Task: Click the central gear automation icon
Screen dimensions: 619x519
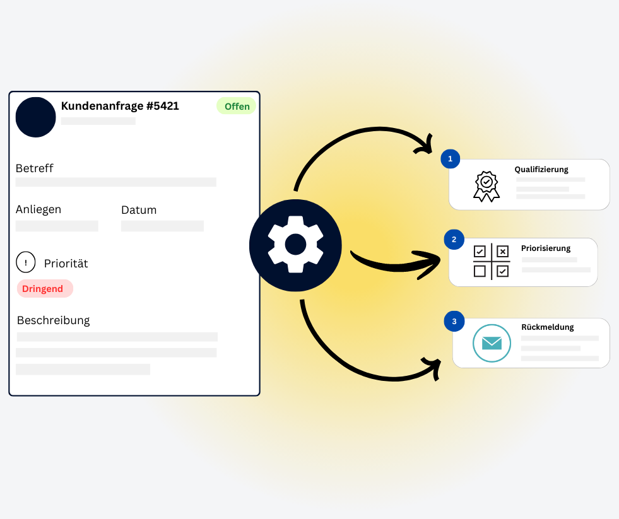Action: click(x=295, y=244)
